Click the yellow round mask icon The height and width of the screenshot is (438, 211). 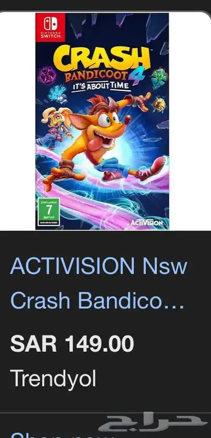pos(159,104)
